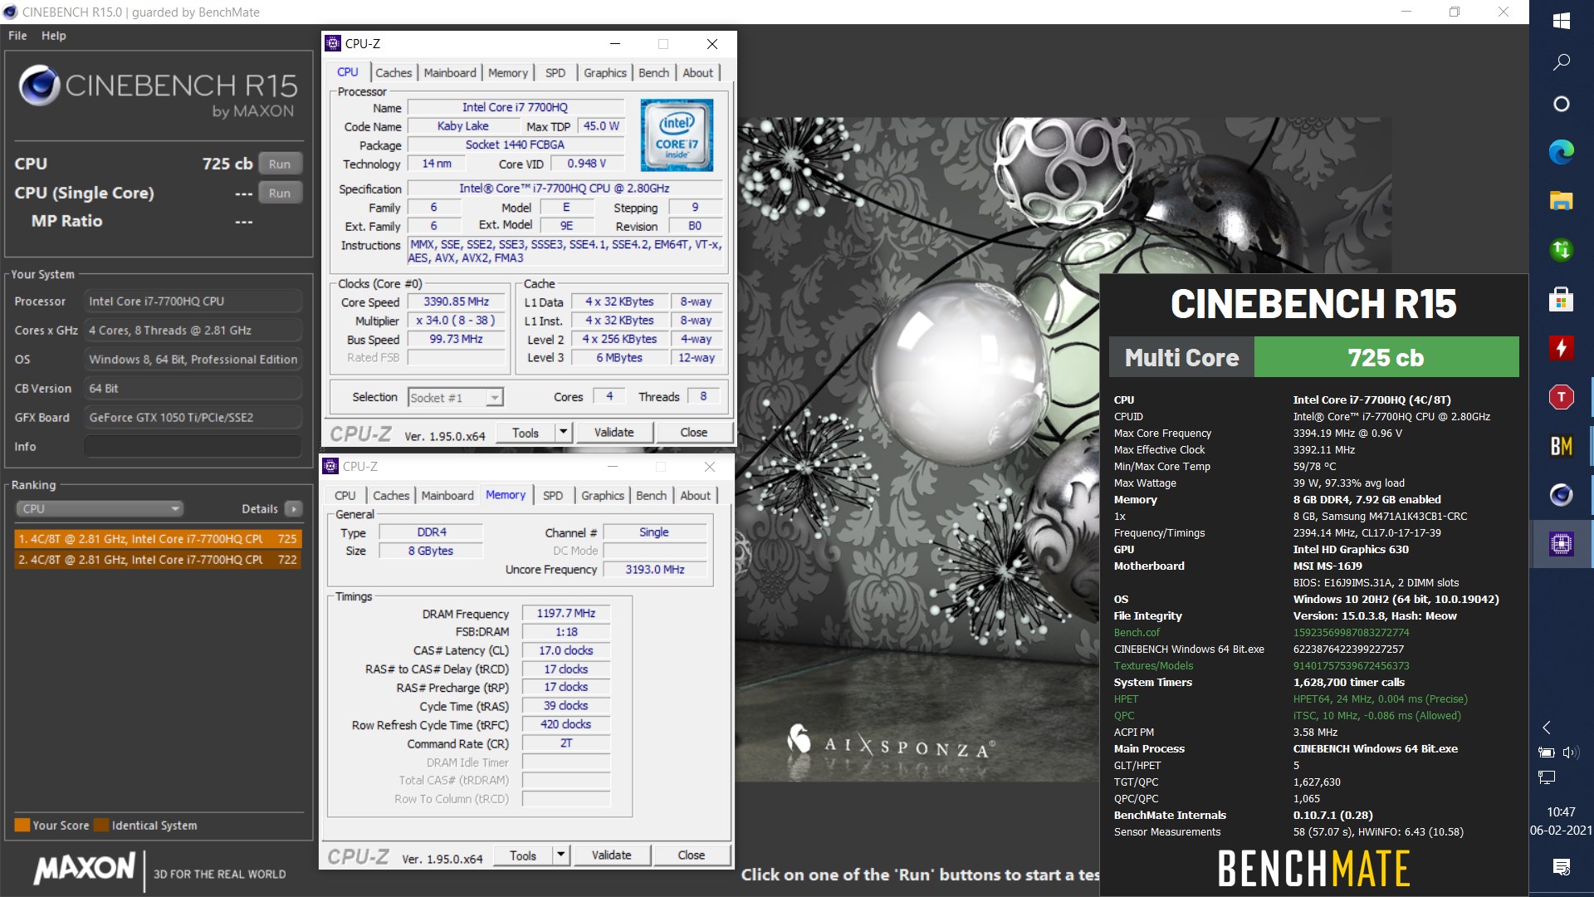Open About tab in bottom CPU-Z

click(x=696, y=496)
